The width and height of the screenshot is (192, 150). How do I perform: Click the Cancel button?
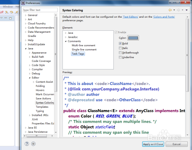coord(177,144)
